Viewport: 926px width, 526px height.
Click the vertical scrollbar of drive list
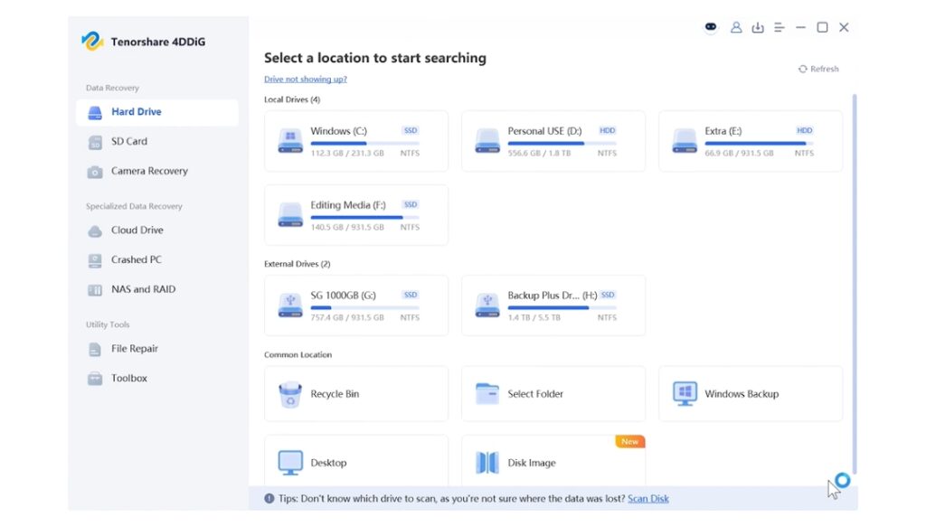855,284
